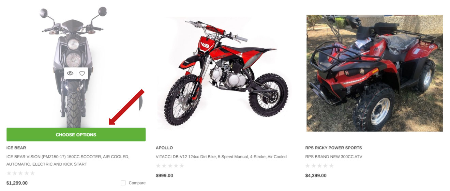Select first rating star under Vitacci dirt bike

(158, 165)
